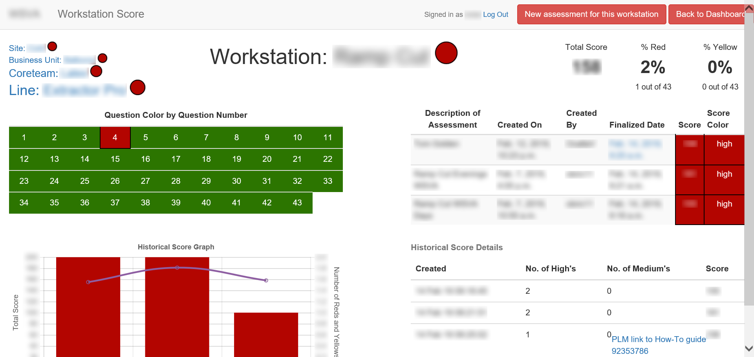Select red question 4 cell

[115, 137]
